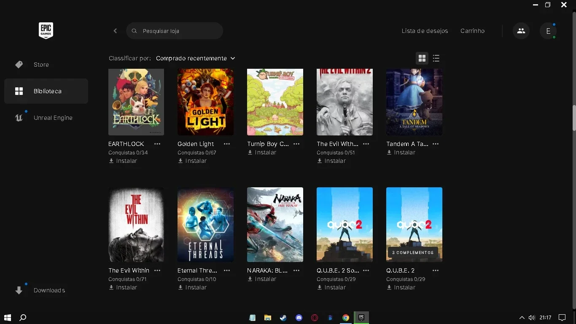Open Q.U.B.E. 2 Soundtrack options menu
The width and height of the screenshot is (576, 324).
click(x=366, y=270)
